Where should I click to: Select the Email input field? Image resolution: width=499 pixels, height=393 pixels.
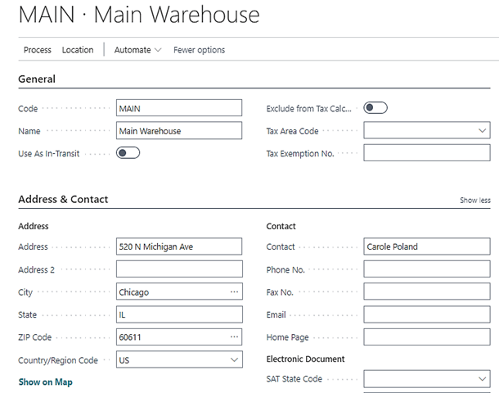[426, 314]
